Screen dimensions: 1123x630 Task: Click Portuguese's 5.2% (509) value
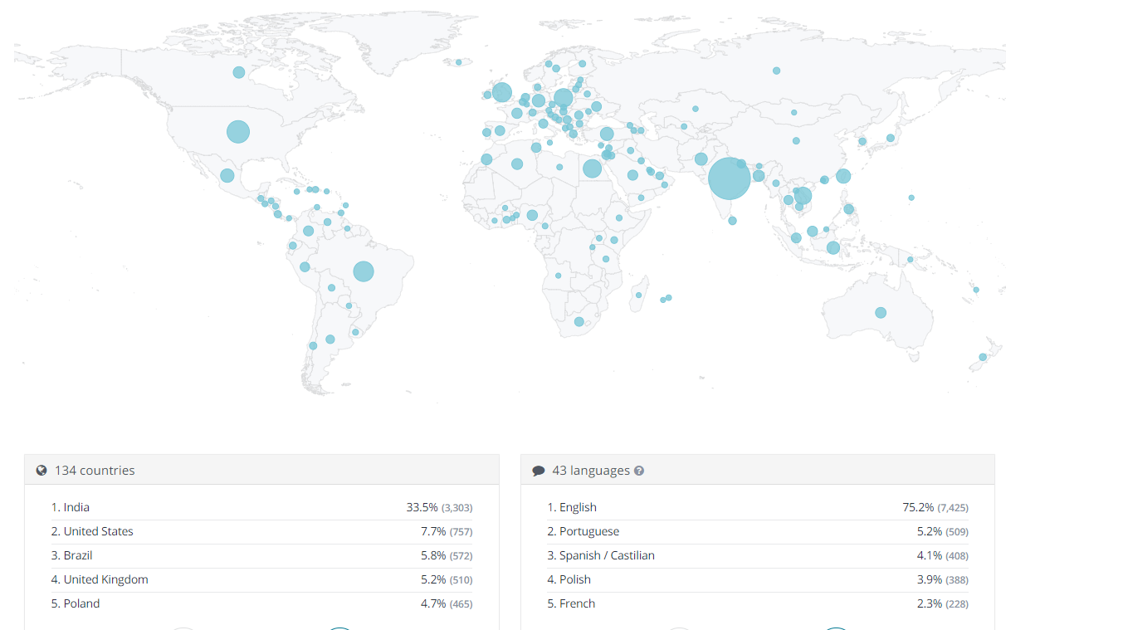943,531
